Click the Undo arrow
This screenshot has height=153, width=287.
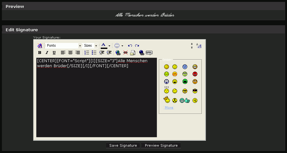pos(130,45)
